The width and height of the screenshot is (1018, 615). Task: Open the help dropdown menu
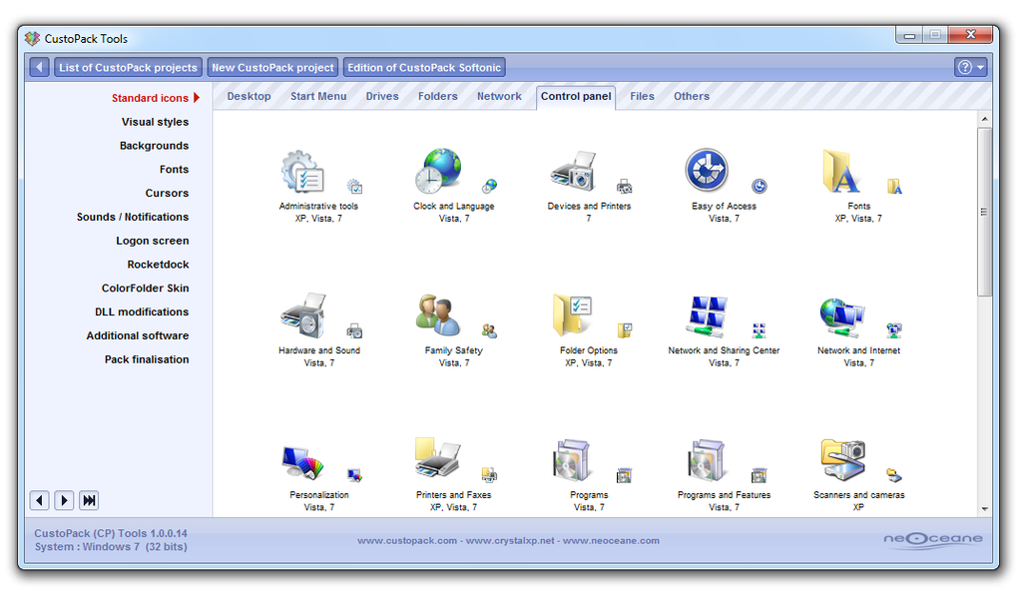971,68
